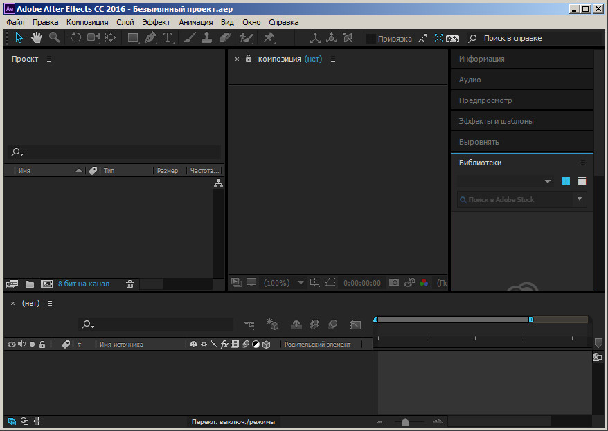The image size is (608, 431).
Task: Select the Zoom magnifier tool
Action: (x=53, y=38)
